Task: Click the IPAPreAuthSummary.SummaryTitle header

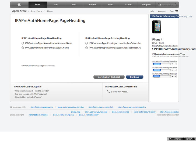Action: click(x=172, y=16)
